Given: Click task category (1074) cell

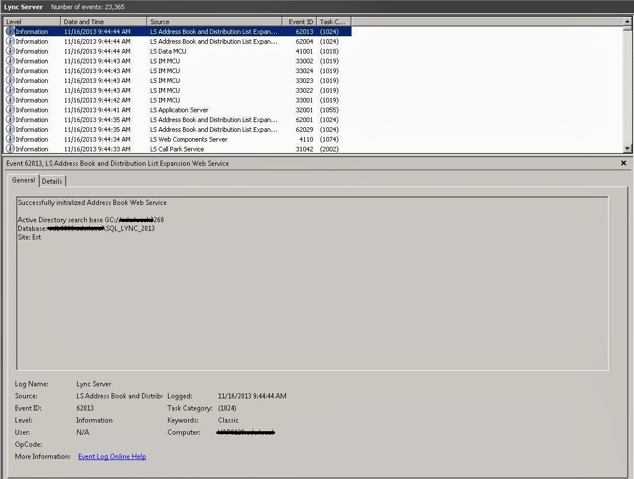Looking at the screenshot, I should (x=329, y=139).
